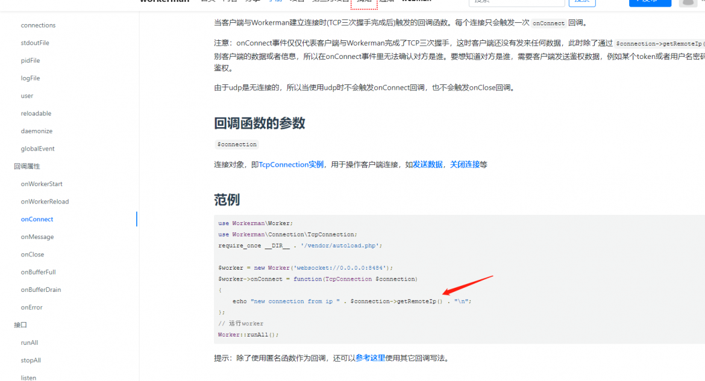The width and height of the screenshot is (705, 381).
Task: Open the runAll interface page
Action: pyautogui.click(x=30, y=342)
